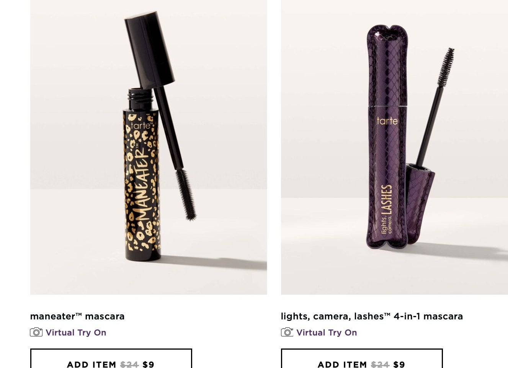Image resolution: width=508 pixels, height=368 pixels.
Task: Click the tarte logo on the purple tube
Action: coord(387,121)
